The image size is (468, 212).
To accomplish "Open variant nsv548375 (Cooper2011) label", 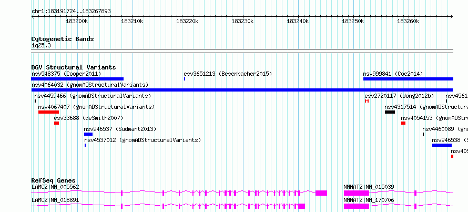I will click(66, 74).
